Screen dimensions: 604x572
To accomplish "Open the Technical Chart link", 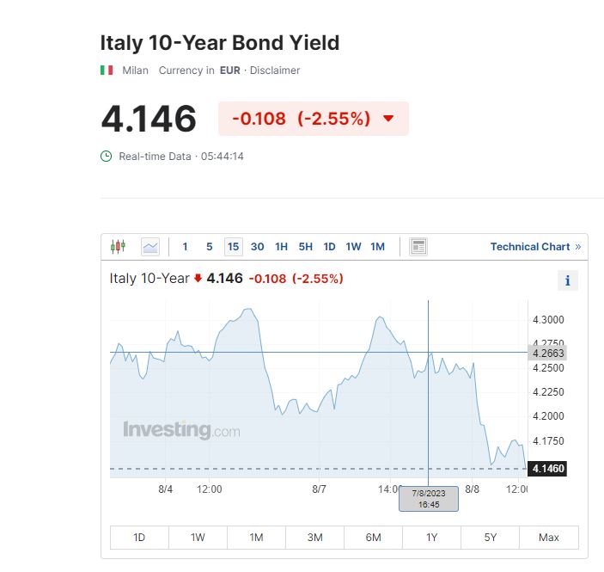I will click(x=529, y=247).
